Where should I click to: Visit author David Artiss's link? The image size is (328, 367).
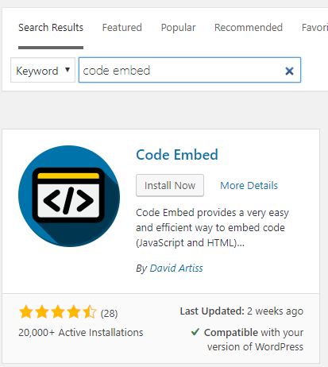click(176, 268)
